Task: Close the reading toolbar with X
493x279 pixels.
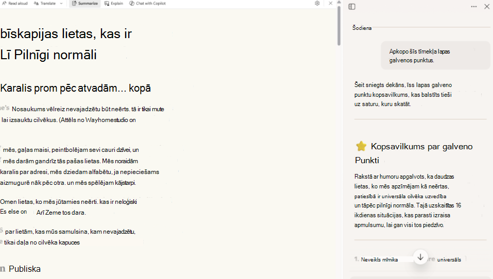Action: click(330, 3)
